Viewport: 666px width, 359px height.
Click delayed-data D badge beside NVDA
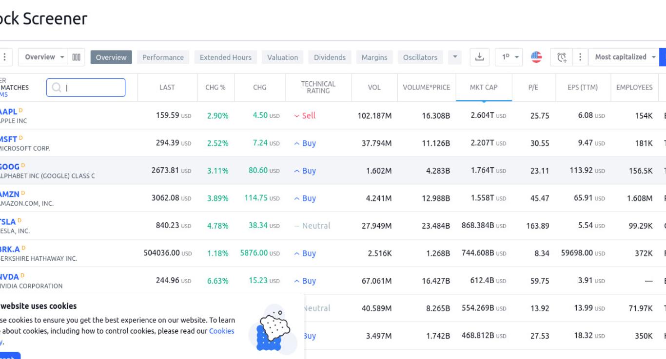tap(22, 276)
